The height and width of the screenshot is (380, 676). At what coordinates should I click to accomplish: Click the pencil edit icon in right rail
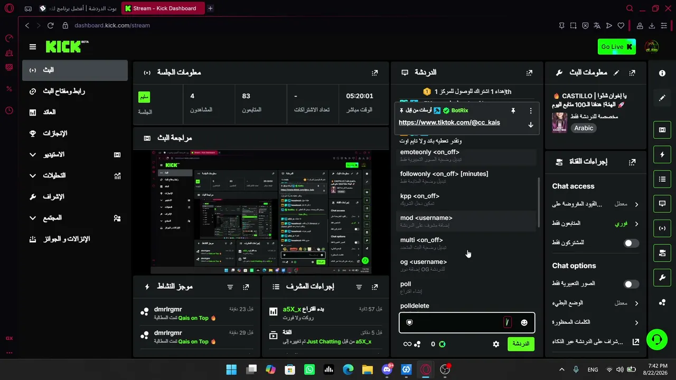[x=662, y=98]
